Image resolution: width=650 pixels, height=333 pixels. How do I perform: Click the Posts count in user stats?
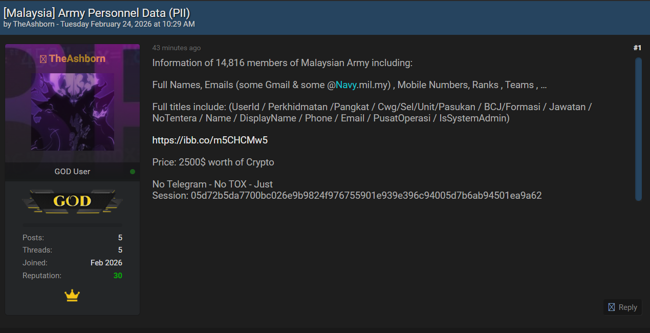(120, 238)
